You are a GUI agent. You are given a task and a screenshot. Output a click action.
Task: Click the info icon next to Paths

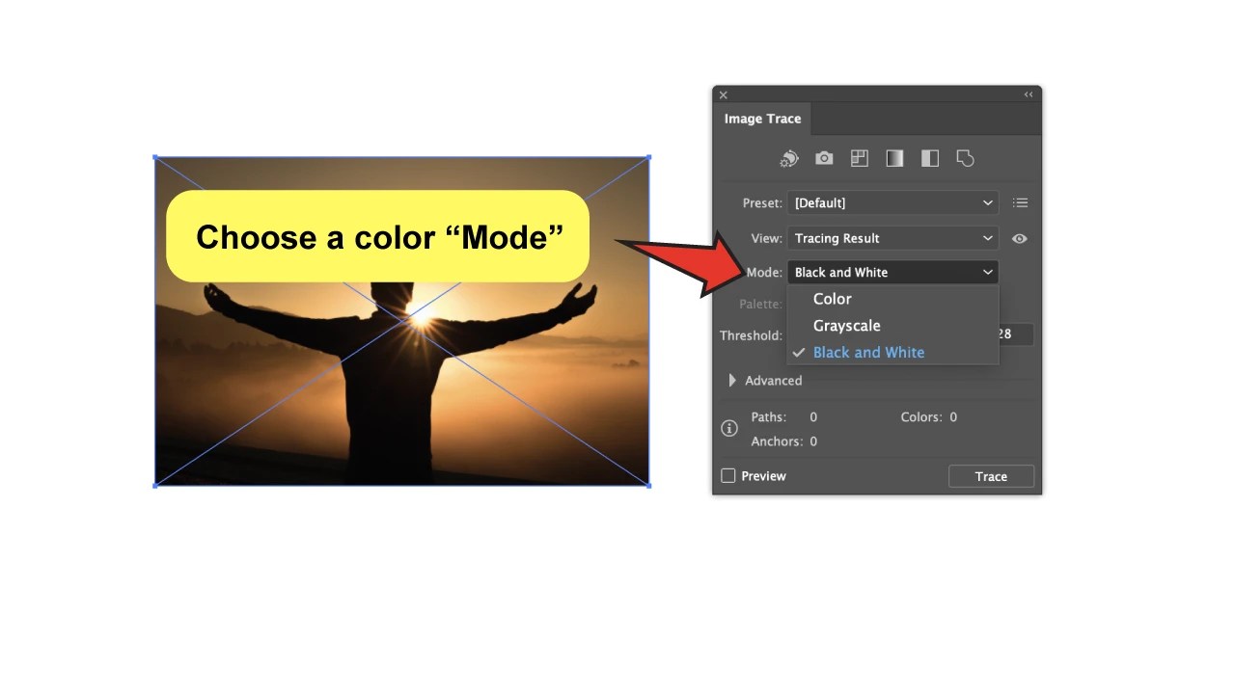pos(729,427)
